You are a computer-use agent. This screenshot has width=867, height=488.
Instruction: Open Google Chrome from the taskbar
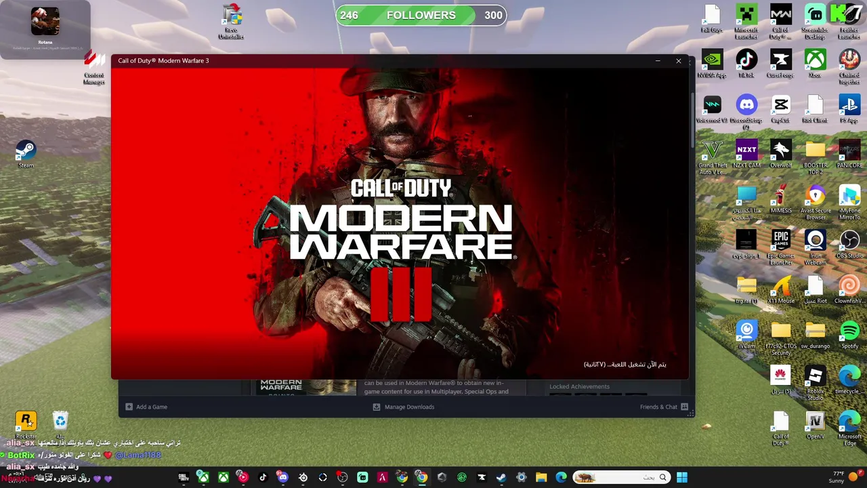(x=421, y=477)
